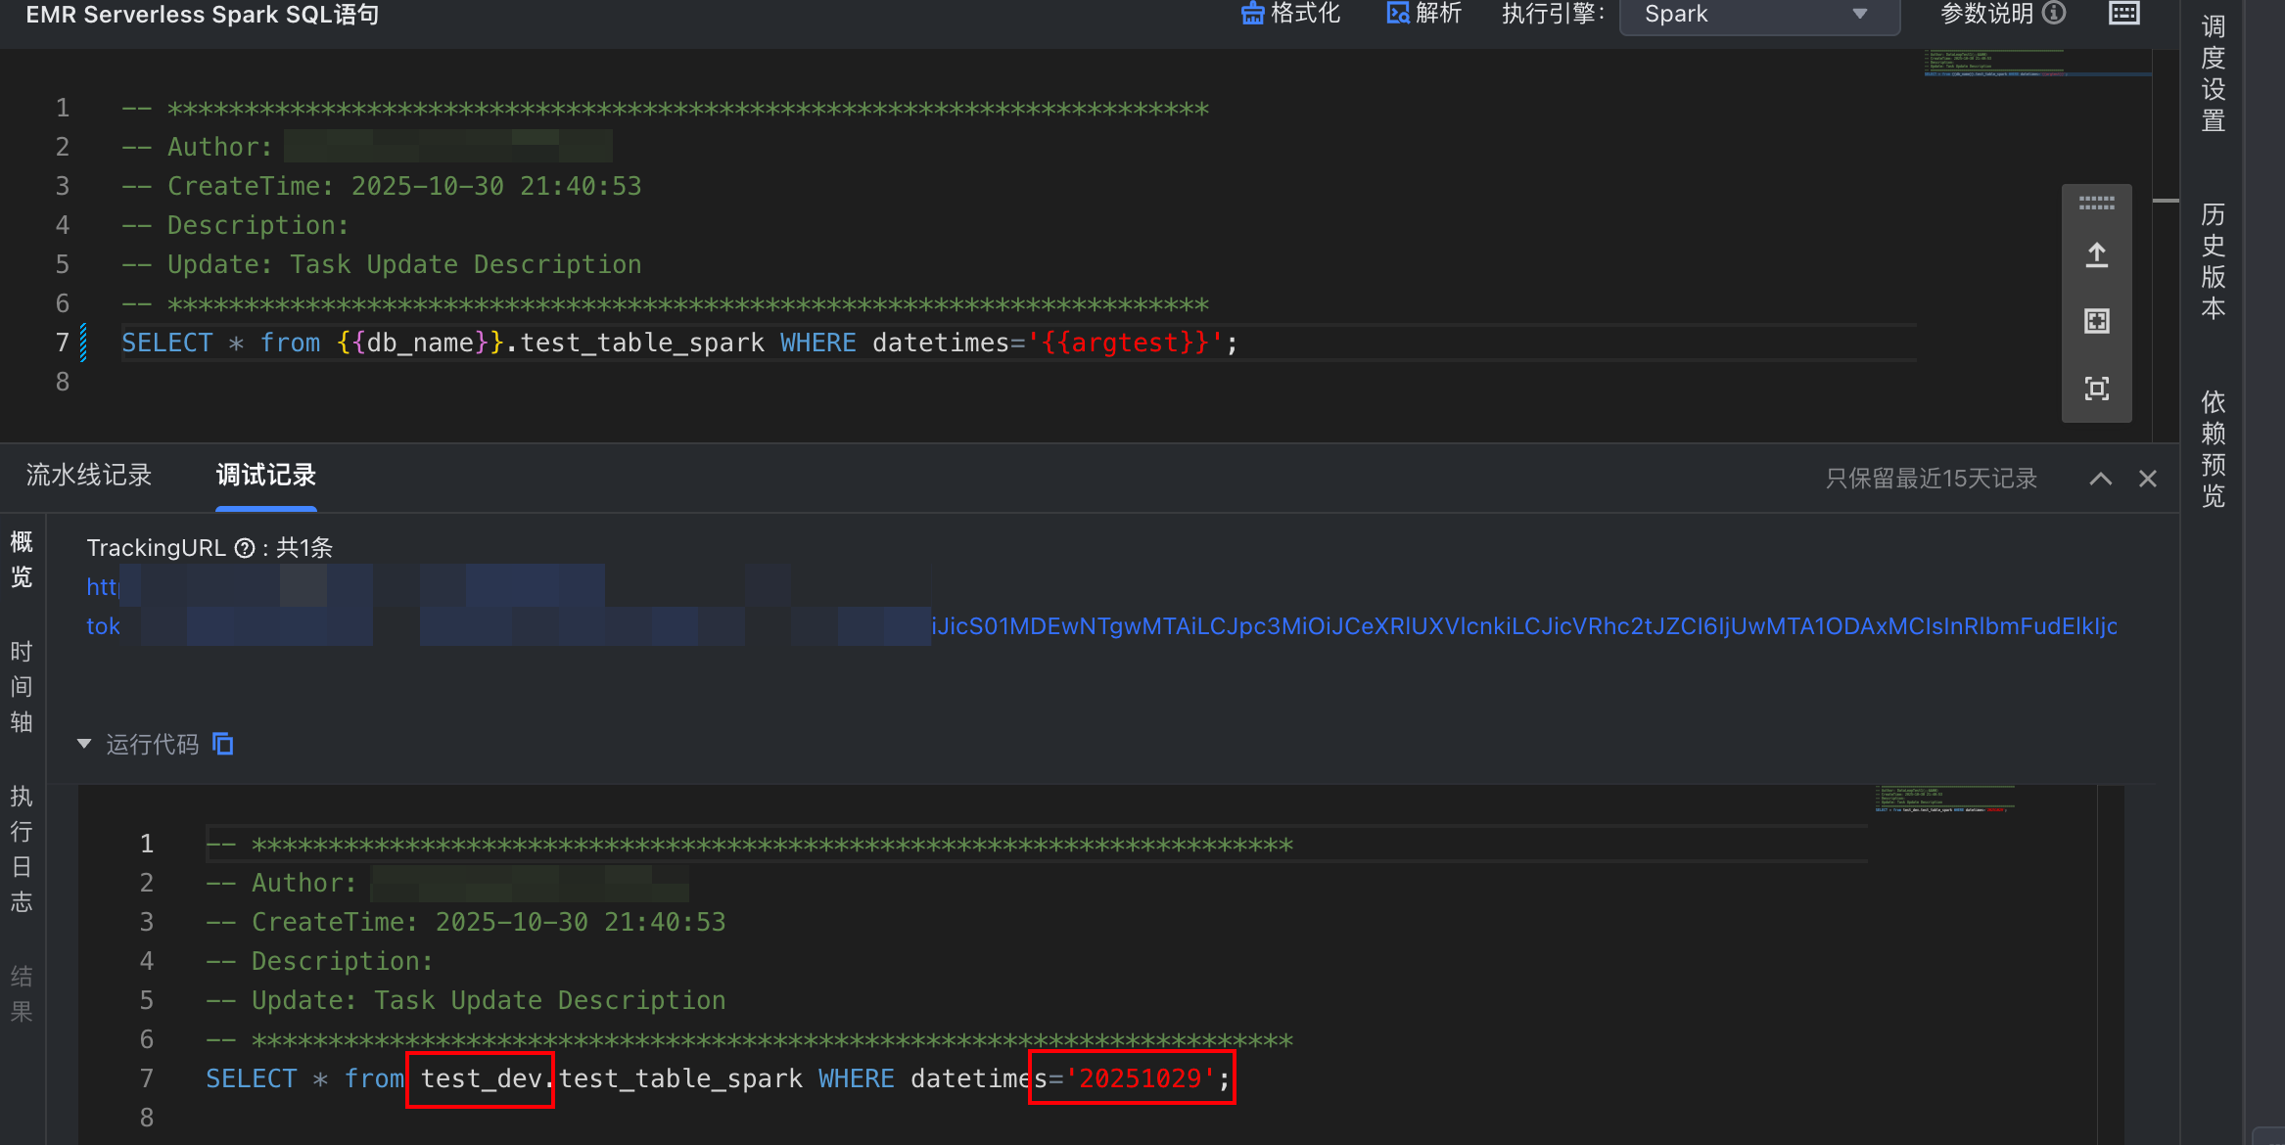Open 历史版本 in right sidebar
2285x1145 pixels.
point(2213,261)
